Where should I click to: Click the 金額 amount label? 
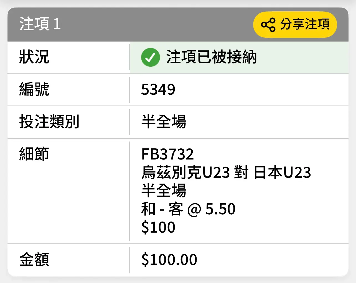point(34,259)
